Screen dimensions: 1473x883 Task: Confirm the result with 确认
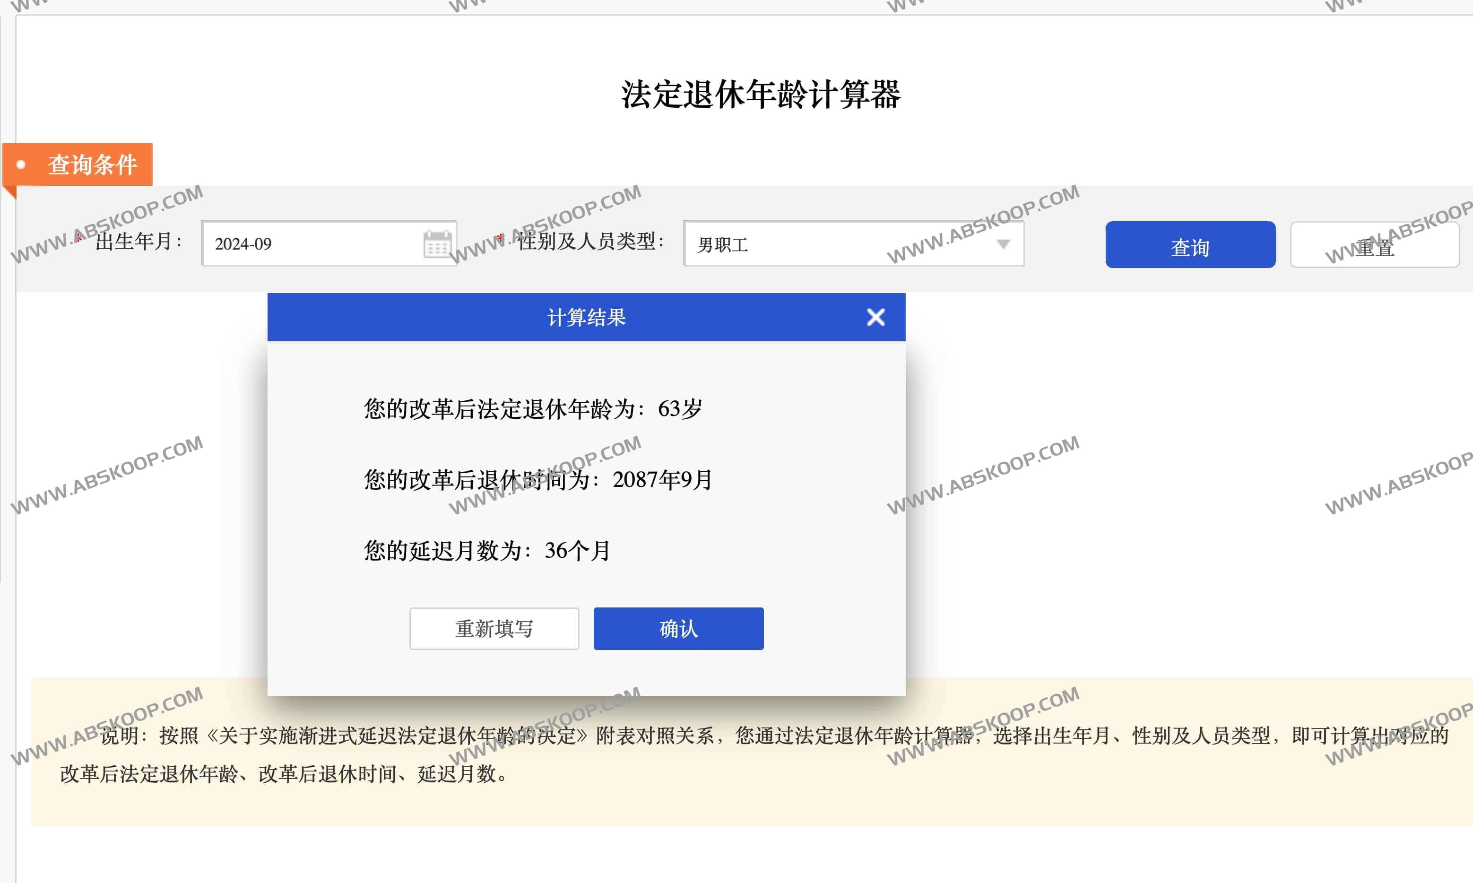click(678, 628)
